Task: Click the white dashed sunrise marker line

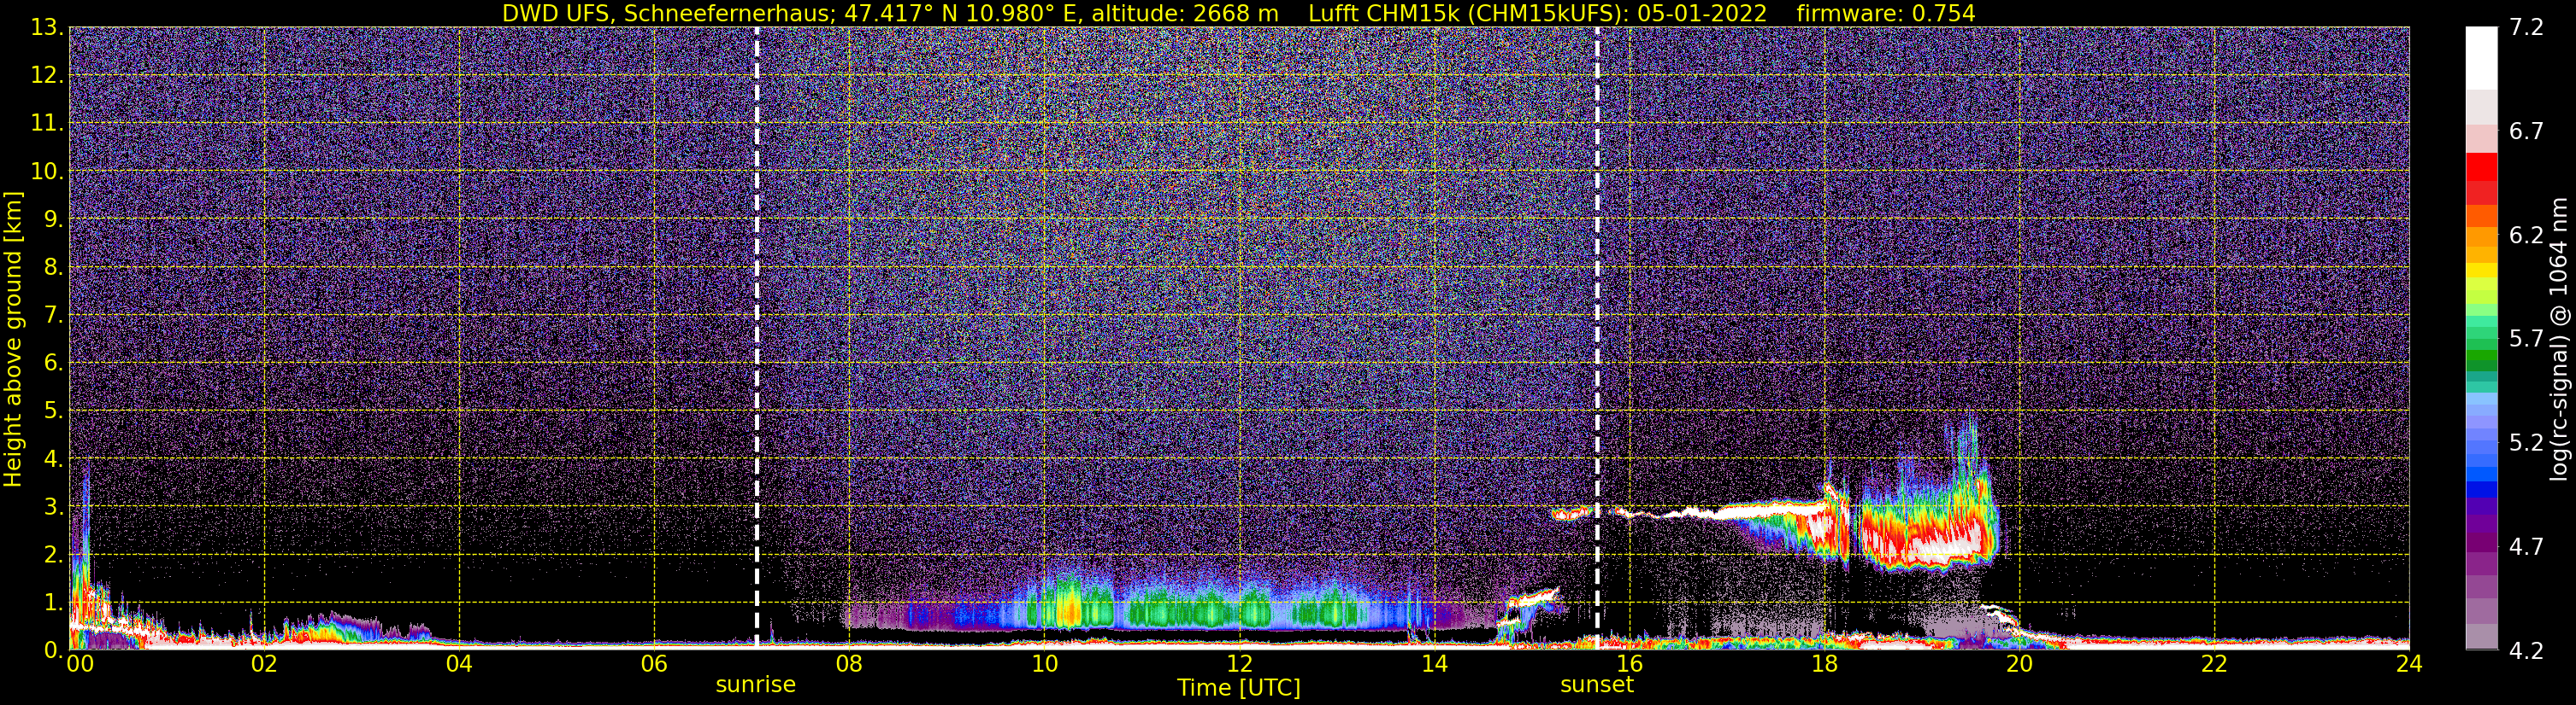Action: (x=756, y=339)
